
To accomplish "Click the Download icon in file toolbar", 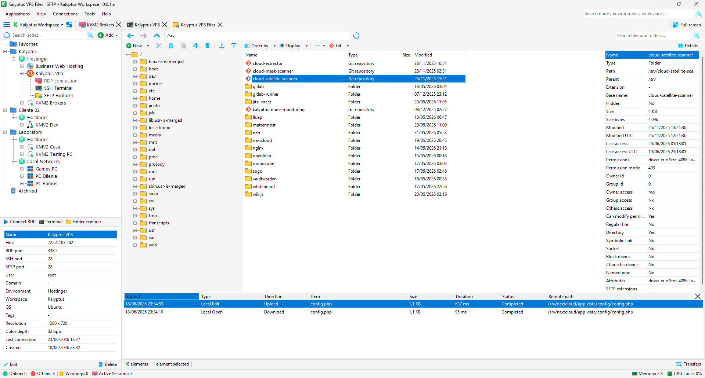I will (222, 46).
